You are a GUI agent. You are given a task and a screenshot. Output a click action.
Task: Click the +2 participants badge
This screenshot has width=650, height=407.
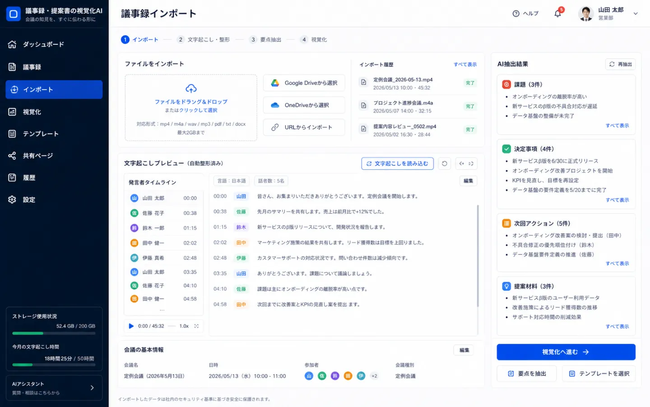tap(374, 376)
